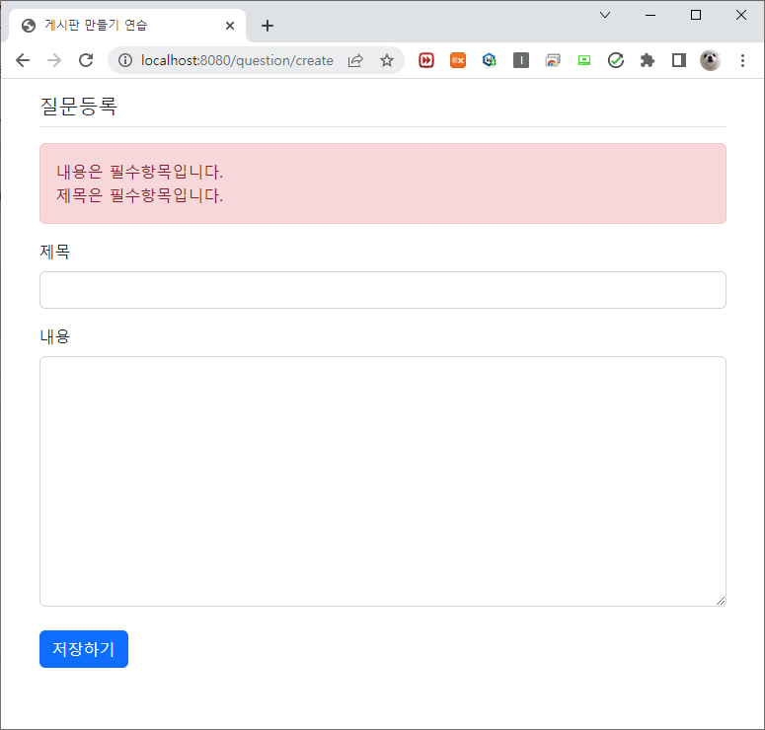Click the browser forward arrow
Image resolution: width=765 pixels, height=730 pixels.
click(x=54, y=60)
